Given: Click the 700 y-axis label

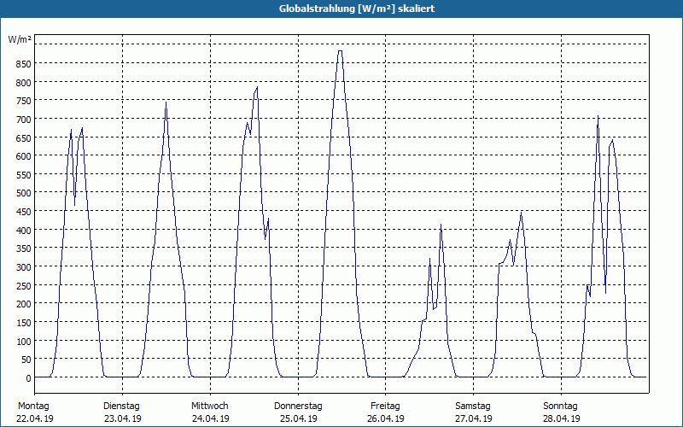Looking at the screenshot, I should click(24, 119).
